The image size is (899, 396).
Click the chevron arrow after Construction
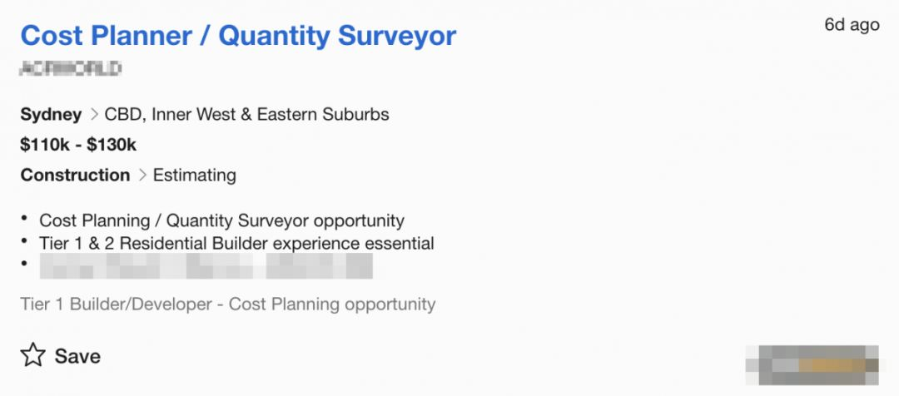[x=142, y=176]
